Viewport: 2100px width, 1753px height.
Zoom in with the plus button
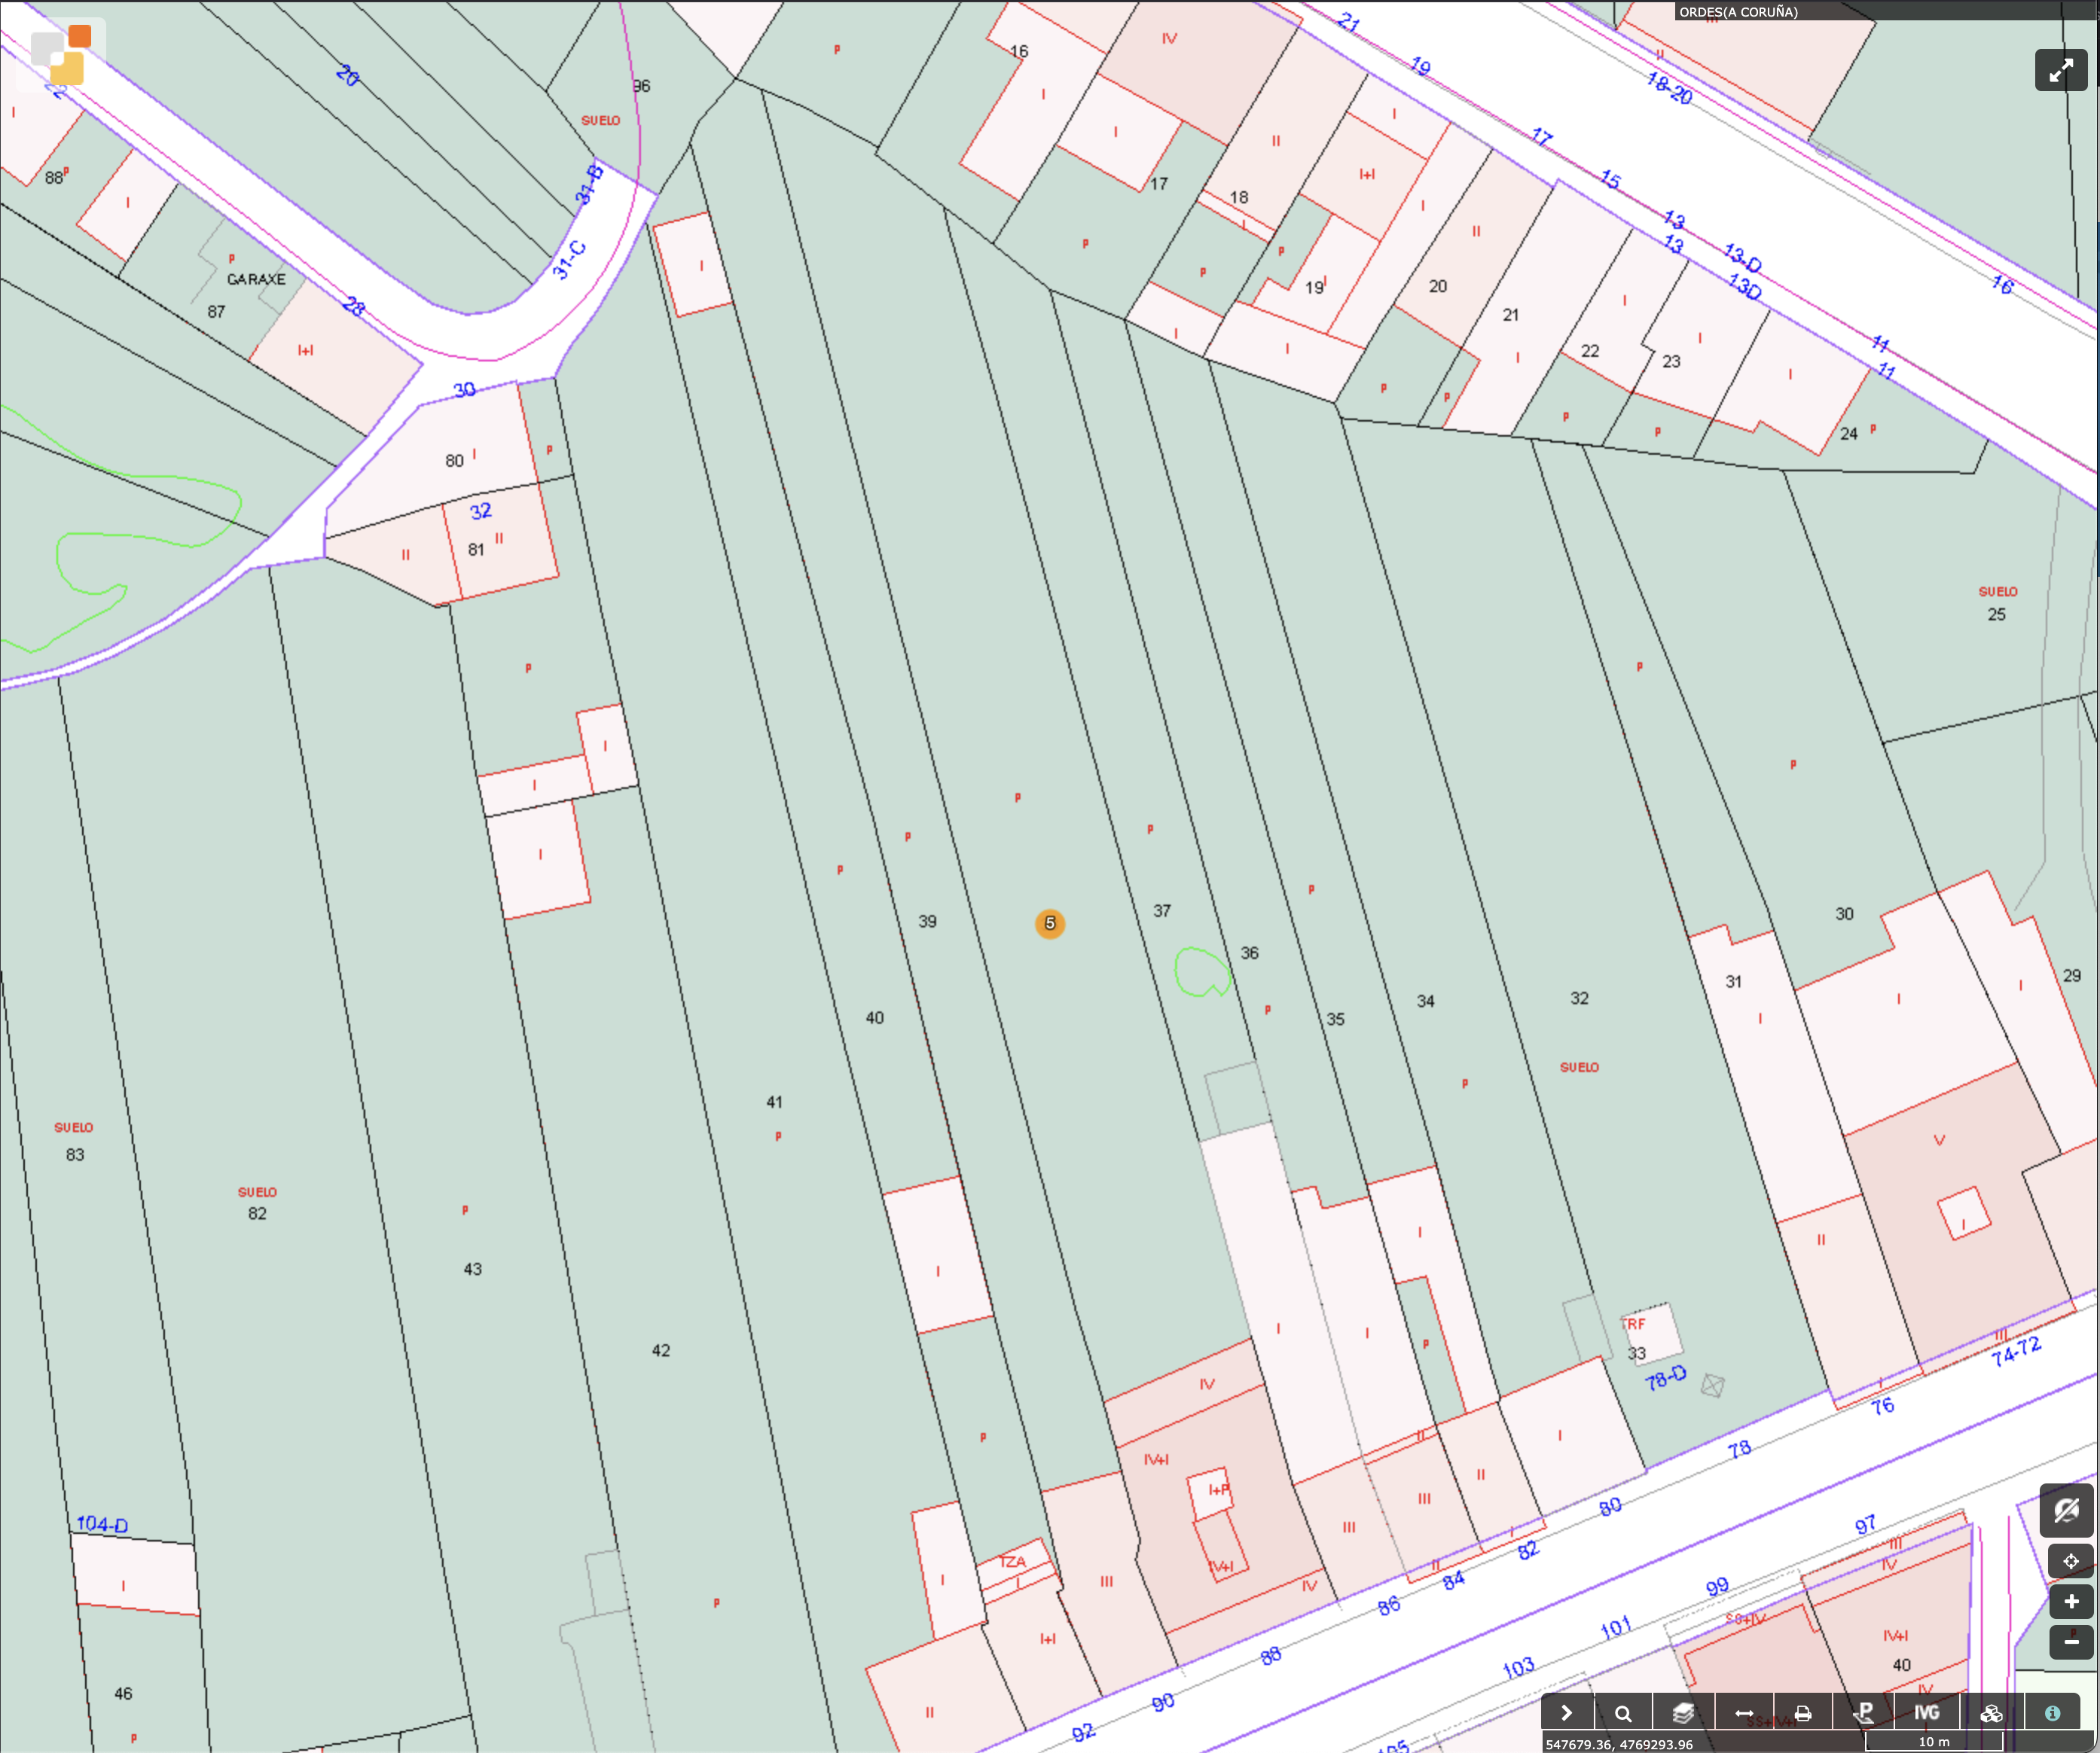click(2070, 1602)
